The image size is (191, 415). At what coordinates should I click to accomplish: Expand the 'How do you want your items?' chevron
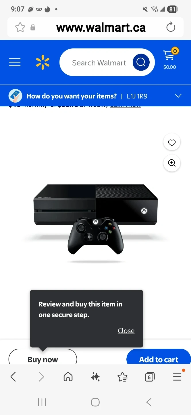[x=178, y=96]
